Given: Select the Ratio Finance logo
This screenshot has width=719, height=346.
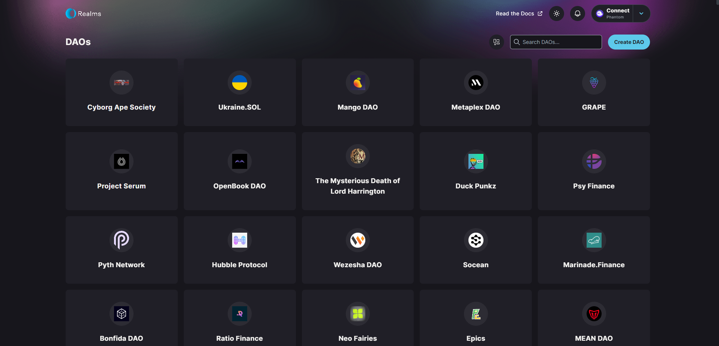Looking at the screenshot, I should click(240, 314).
